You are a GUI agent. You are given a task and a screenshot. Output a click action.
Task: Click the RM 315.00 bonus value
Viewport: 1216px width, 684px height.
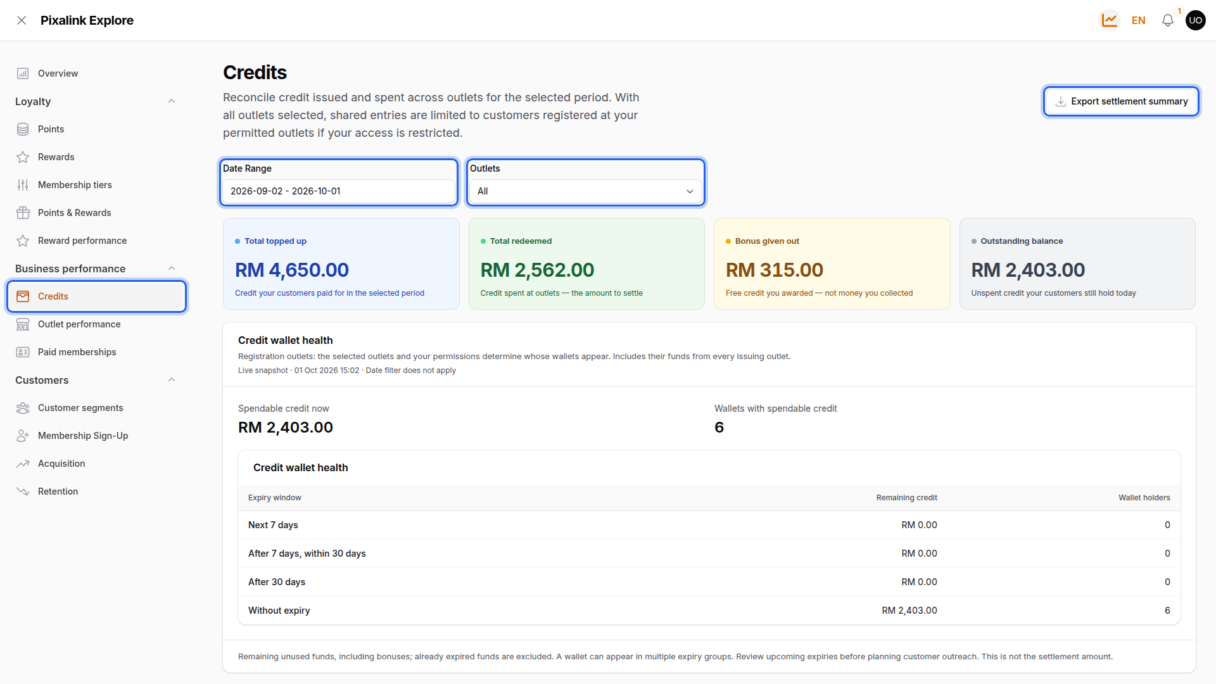(x=774, y=270)
